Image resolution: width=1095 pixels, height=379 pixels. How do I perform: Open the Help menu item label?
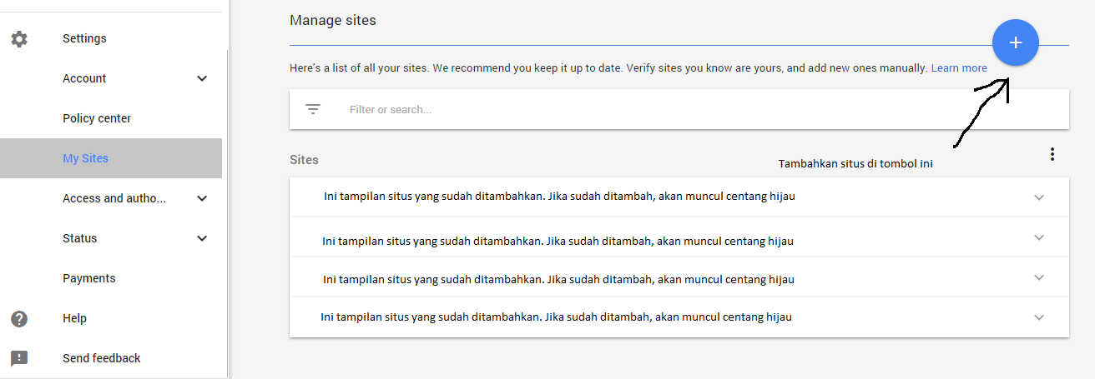pyautogui.click(x=74, y=318)
